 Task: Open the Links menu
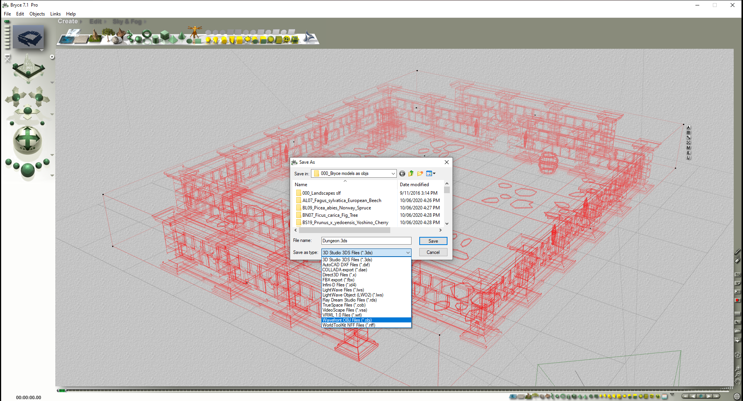click(55, 14)
